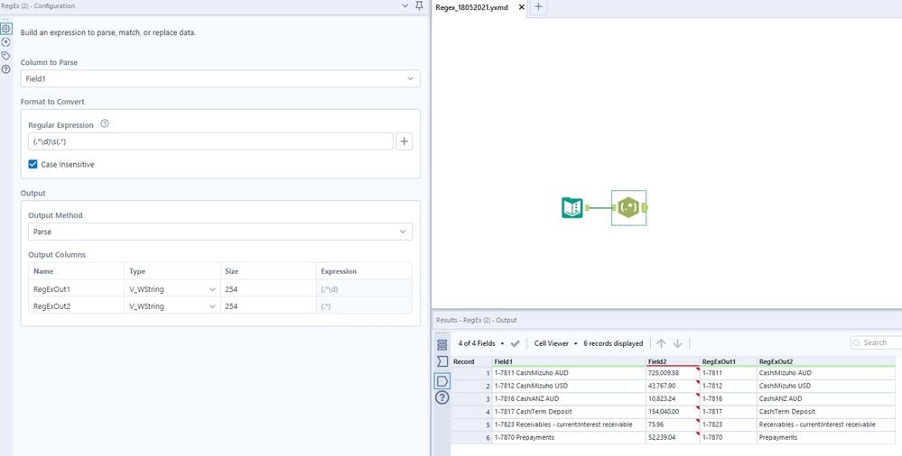
Task: Select the RegEx tool on the canvas
Action: coord(628,207)
